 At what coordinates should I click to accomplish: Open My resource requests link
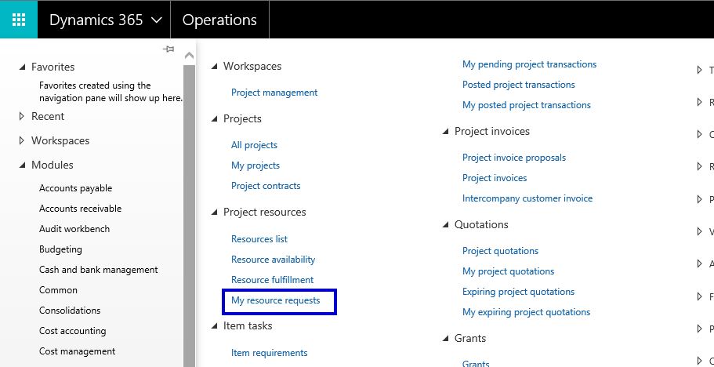(275, 300)
